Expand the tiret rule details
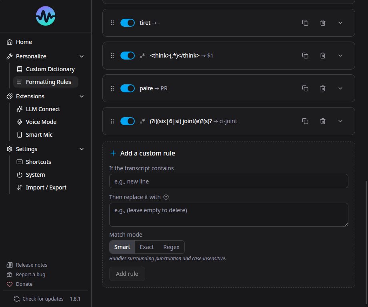Viewport: 368px width, 307px height. pos(340,23)
